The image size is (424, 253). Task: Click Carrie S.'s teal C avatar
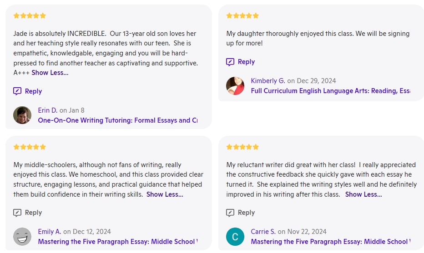[235, 237]
